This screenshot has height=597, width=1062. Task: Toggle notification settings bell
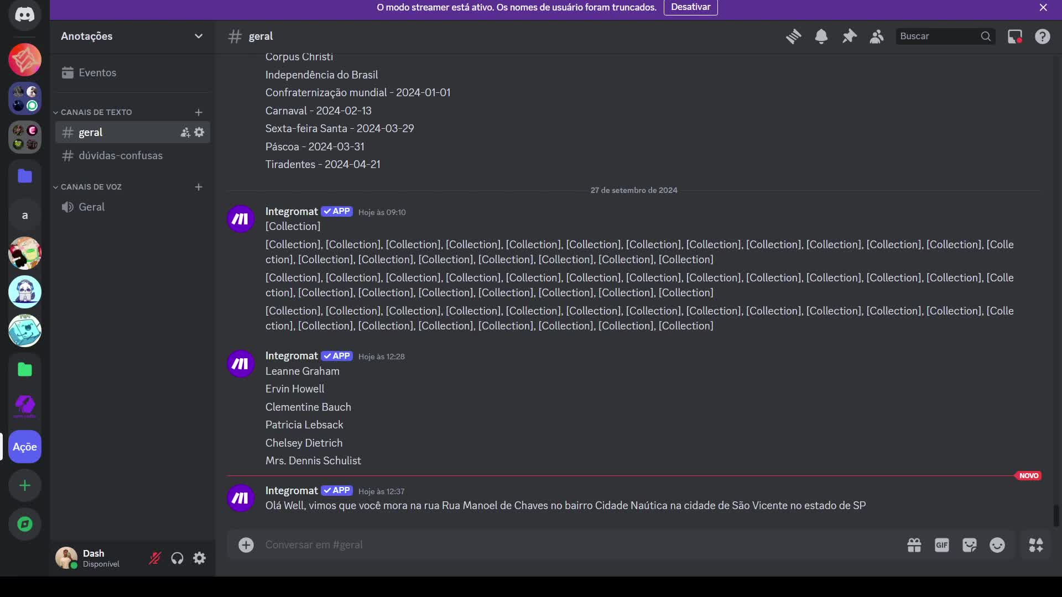[821, 36]
